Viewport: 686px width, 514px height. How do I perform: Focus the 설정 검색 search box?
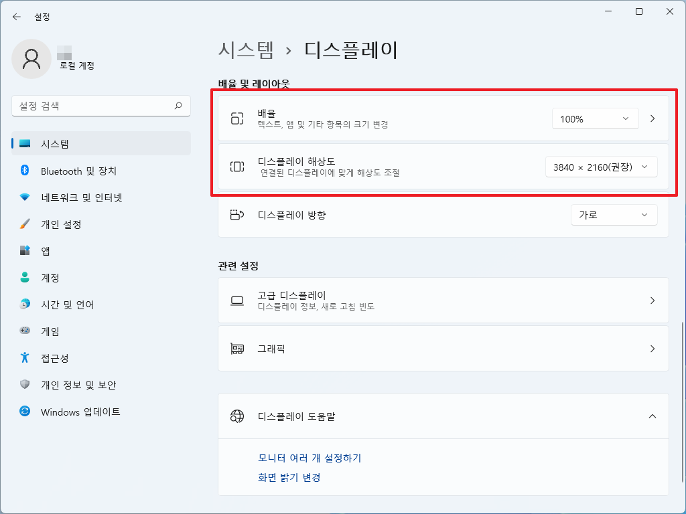pyautogui.click(x=101, y=106)
